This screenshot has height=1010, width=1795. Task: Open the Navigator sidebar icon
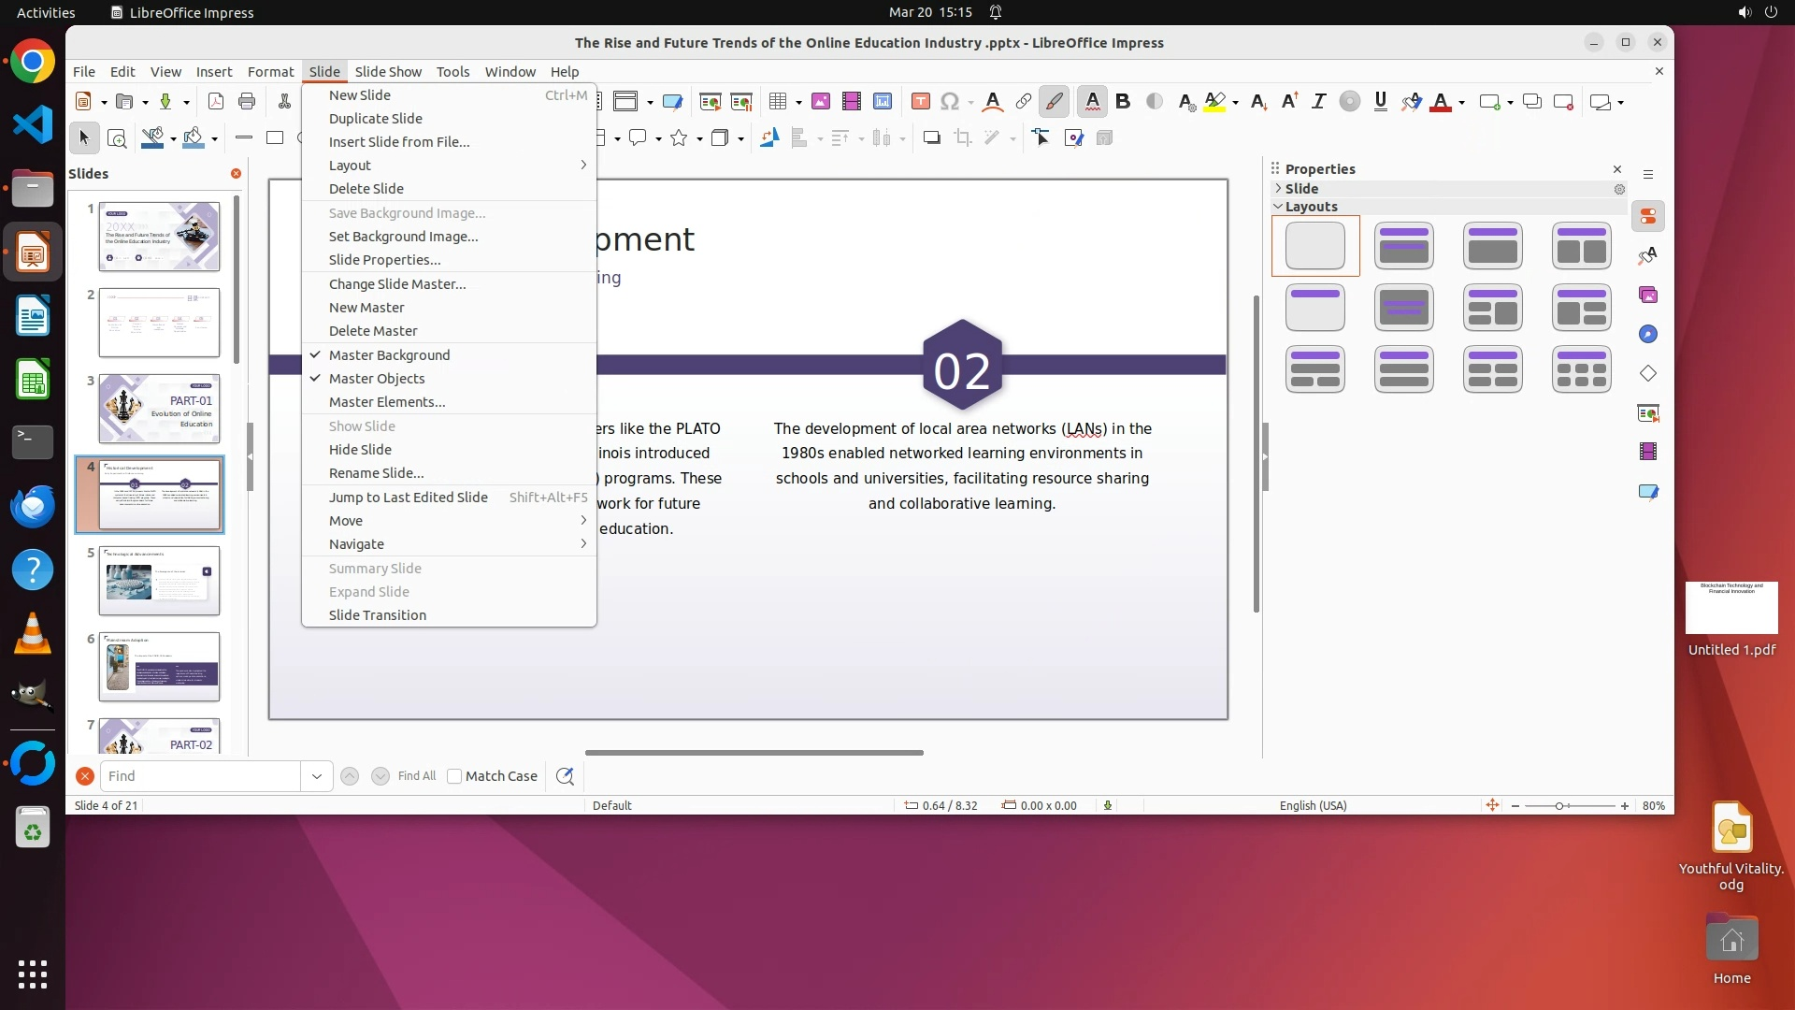click(x=1647, y=335)
